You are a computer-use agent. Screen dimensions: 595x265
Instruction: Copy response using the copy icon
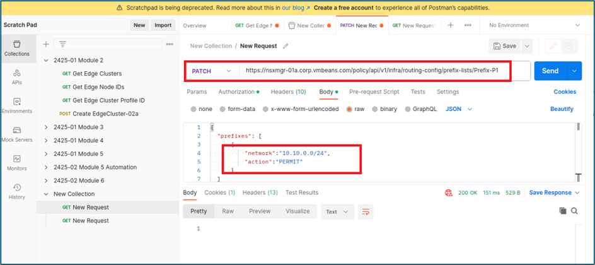pos(562,211)
